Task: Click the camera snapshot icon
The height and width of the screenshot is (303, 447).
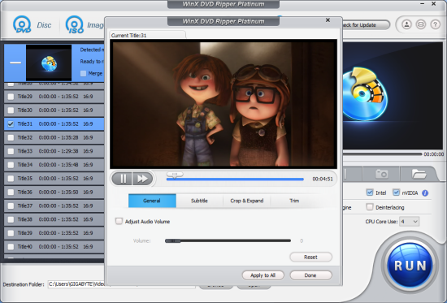Action: [381, 174]
